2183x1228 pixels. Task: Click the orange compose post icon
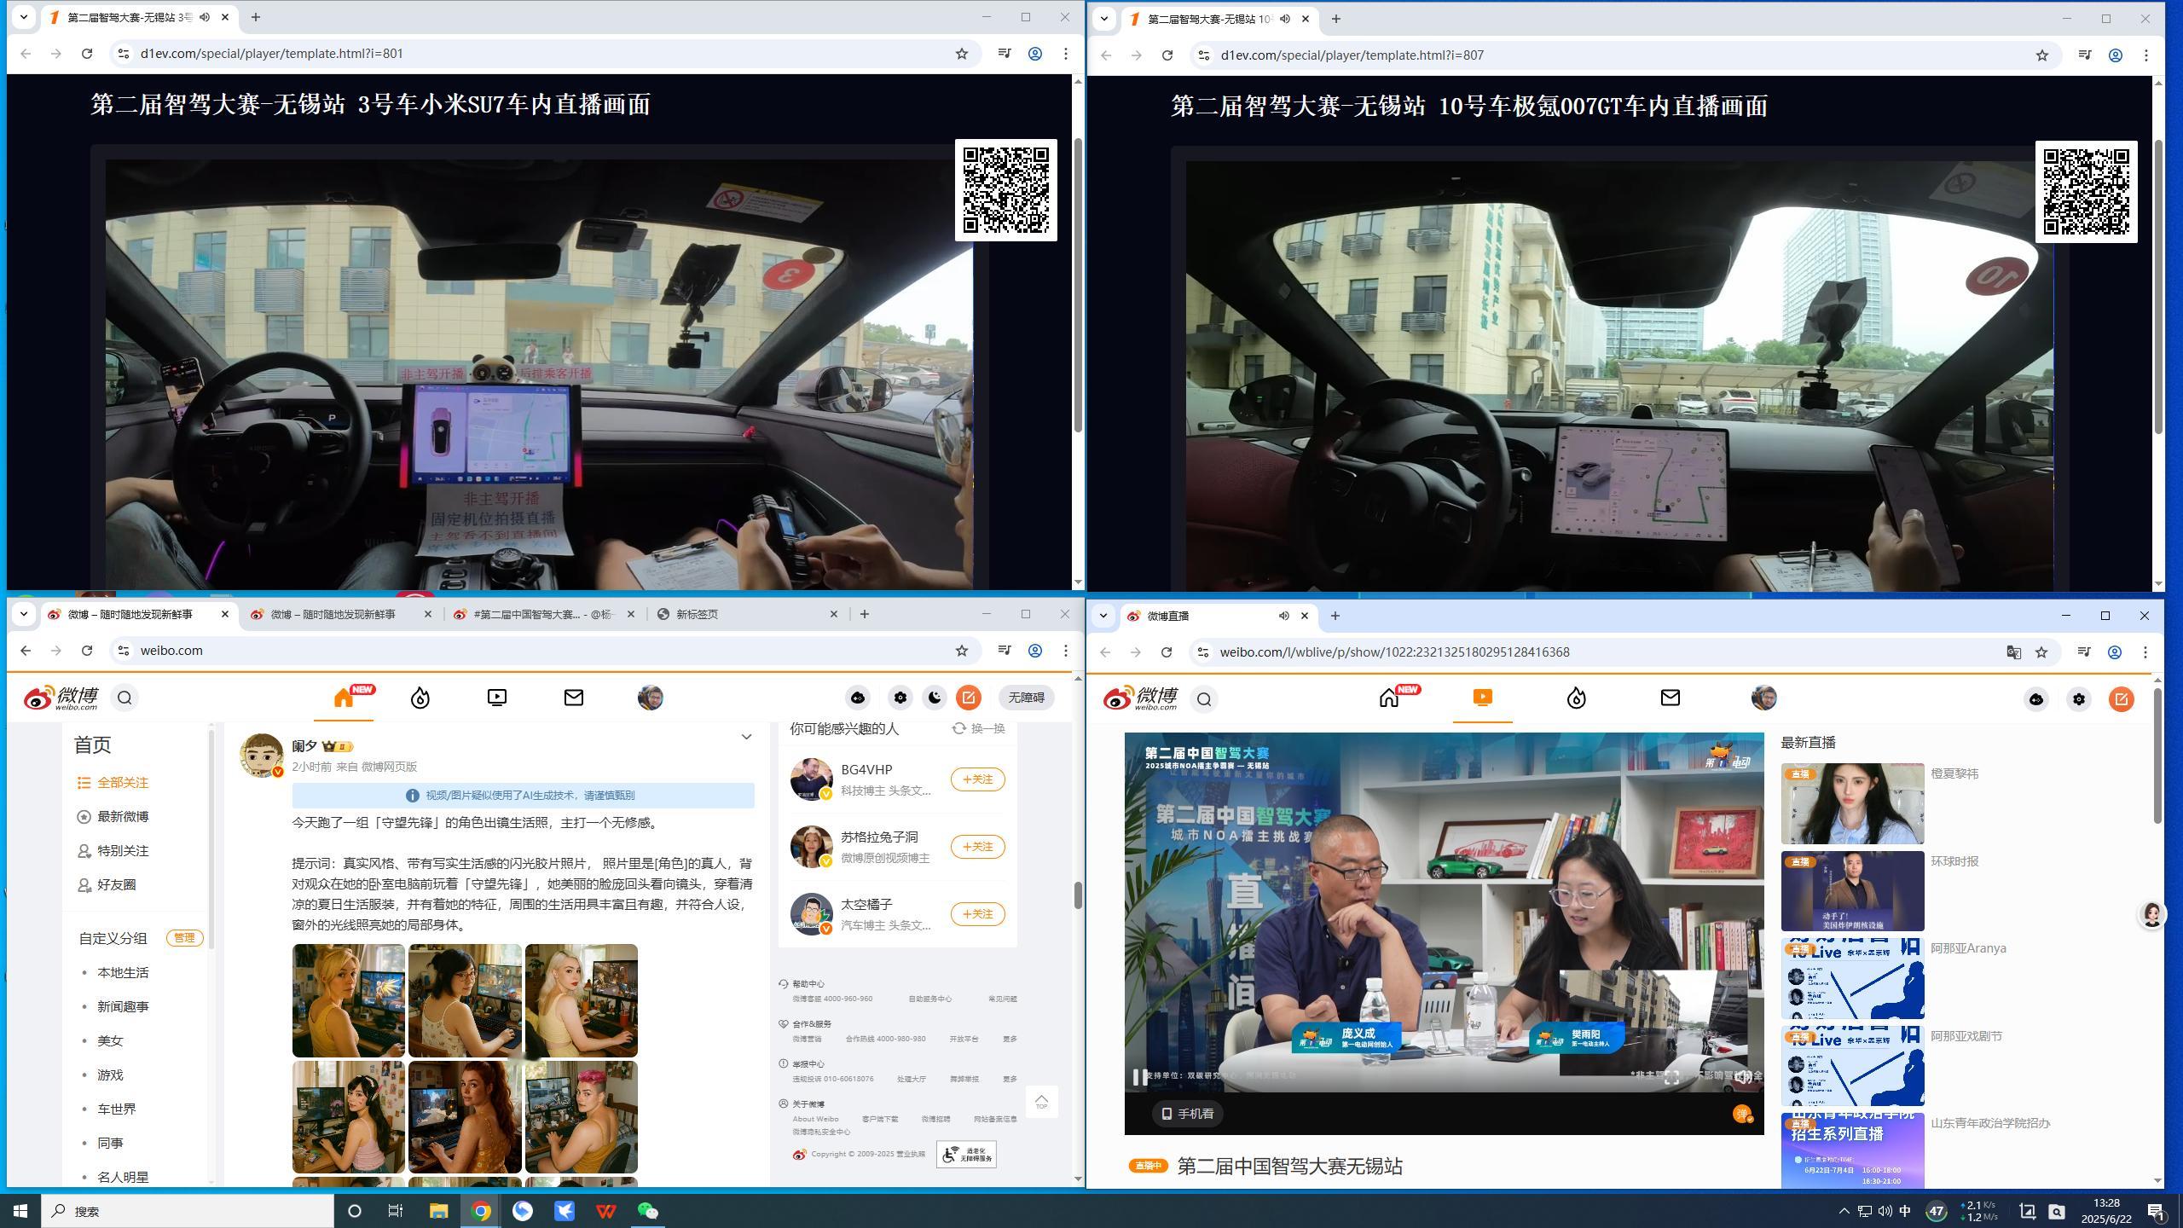pyautogui.click(x=968, y=698)
